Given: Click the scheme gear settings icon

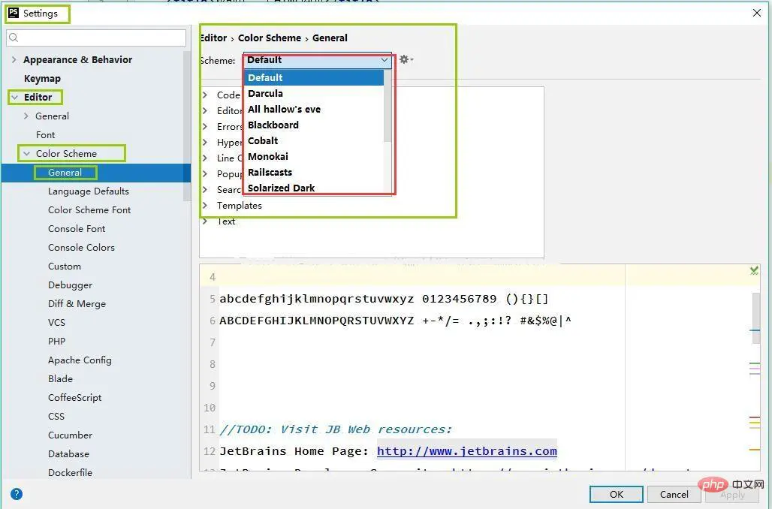Looking at the screenshot, I should point(405,59).
